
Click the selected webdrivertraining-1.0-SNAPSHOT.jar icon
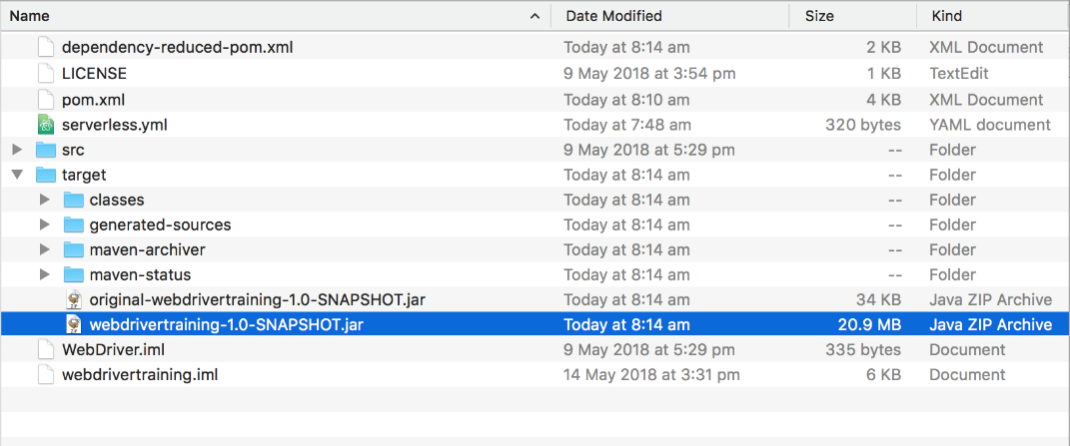pos(73,324)
